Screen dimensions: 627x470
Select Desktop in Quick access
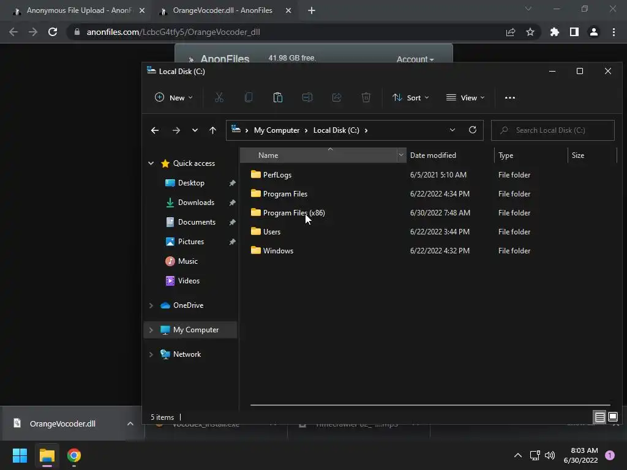click(191, 182)
